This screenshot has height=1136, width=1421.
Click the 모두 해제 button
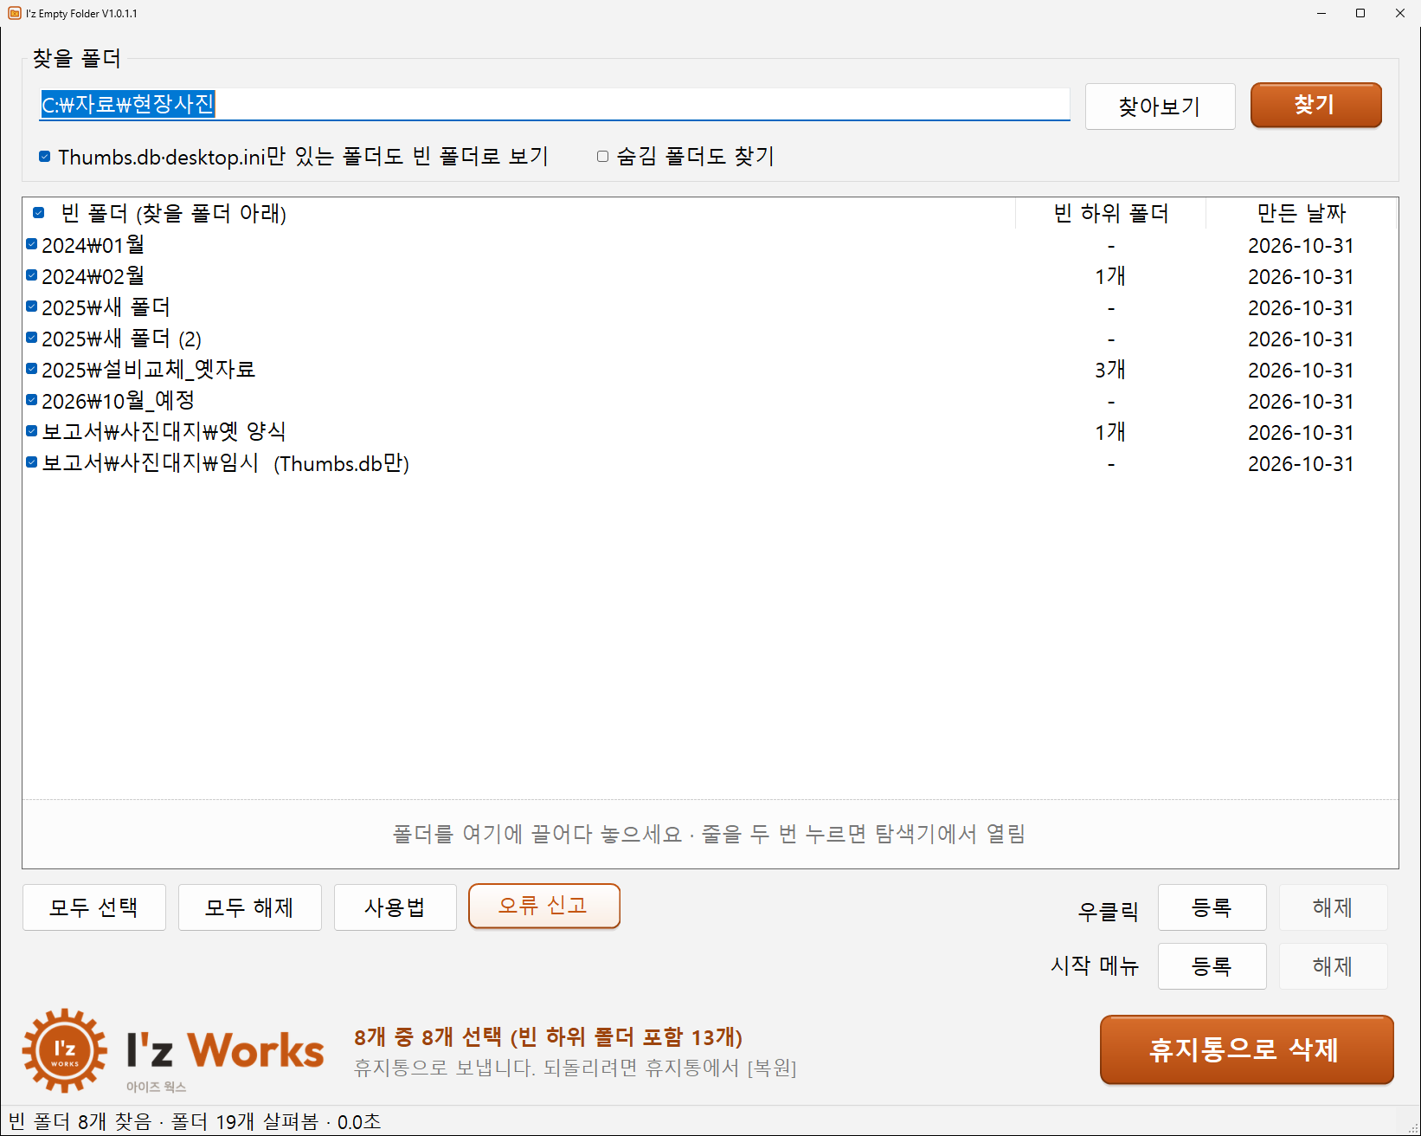249,907
